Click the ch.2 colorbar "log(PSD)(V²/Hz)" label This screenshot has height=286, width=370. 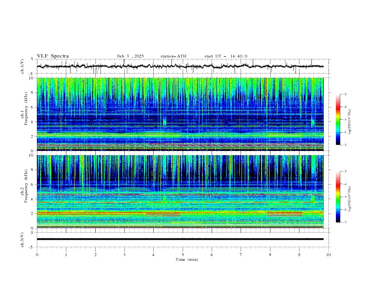349,199
